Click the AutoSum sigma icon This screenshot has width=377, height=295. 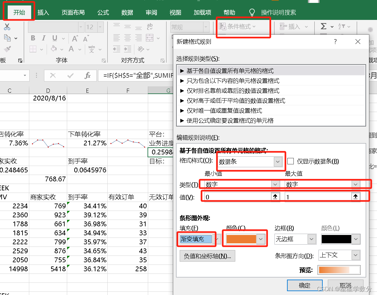click(324, 26)
